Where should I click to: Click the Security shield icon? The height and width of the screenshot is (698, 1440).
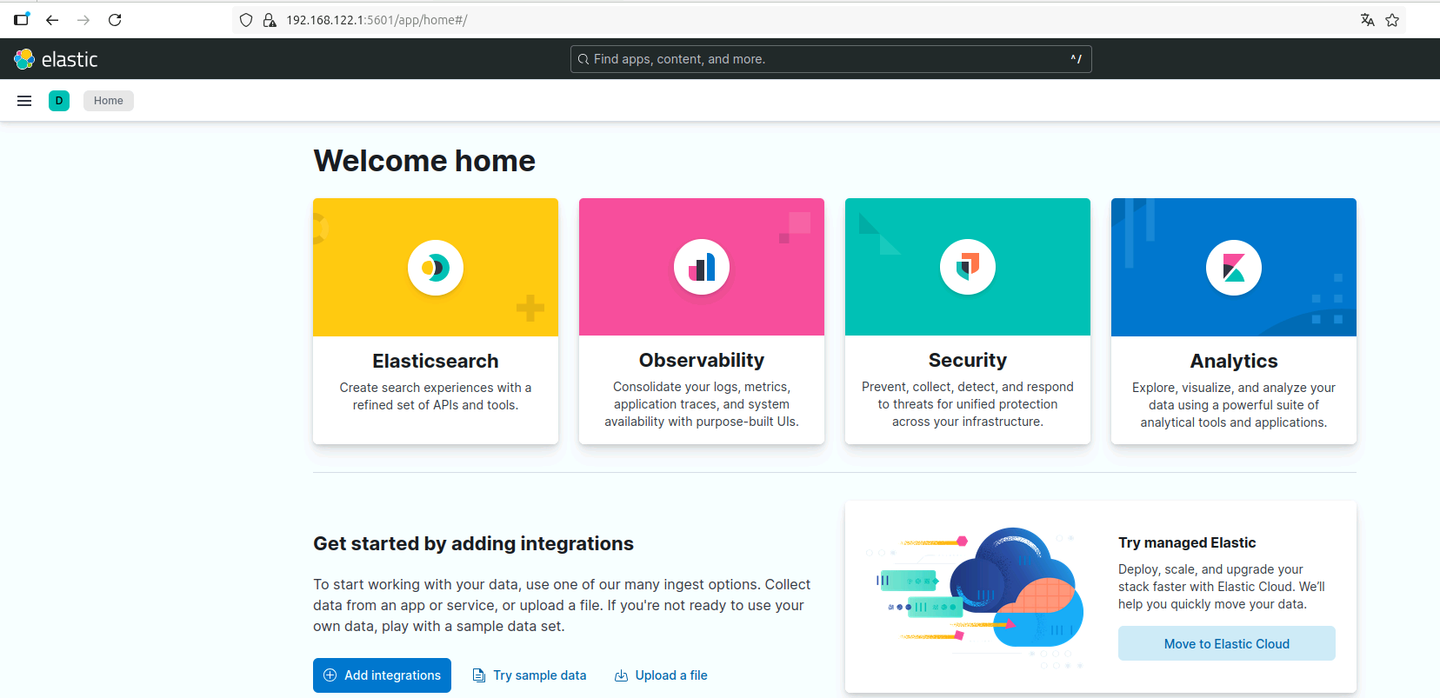[968, 267]
